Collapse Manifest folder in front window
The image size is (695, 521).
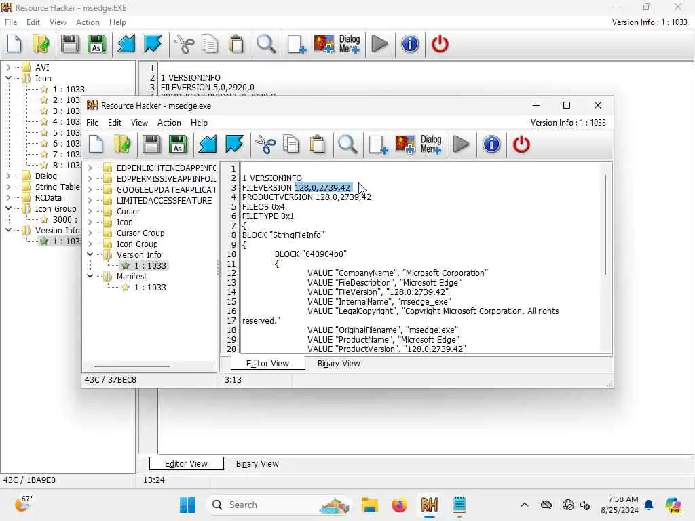[x=90, y=277]
